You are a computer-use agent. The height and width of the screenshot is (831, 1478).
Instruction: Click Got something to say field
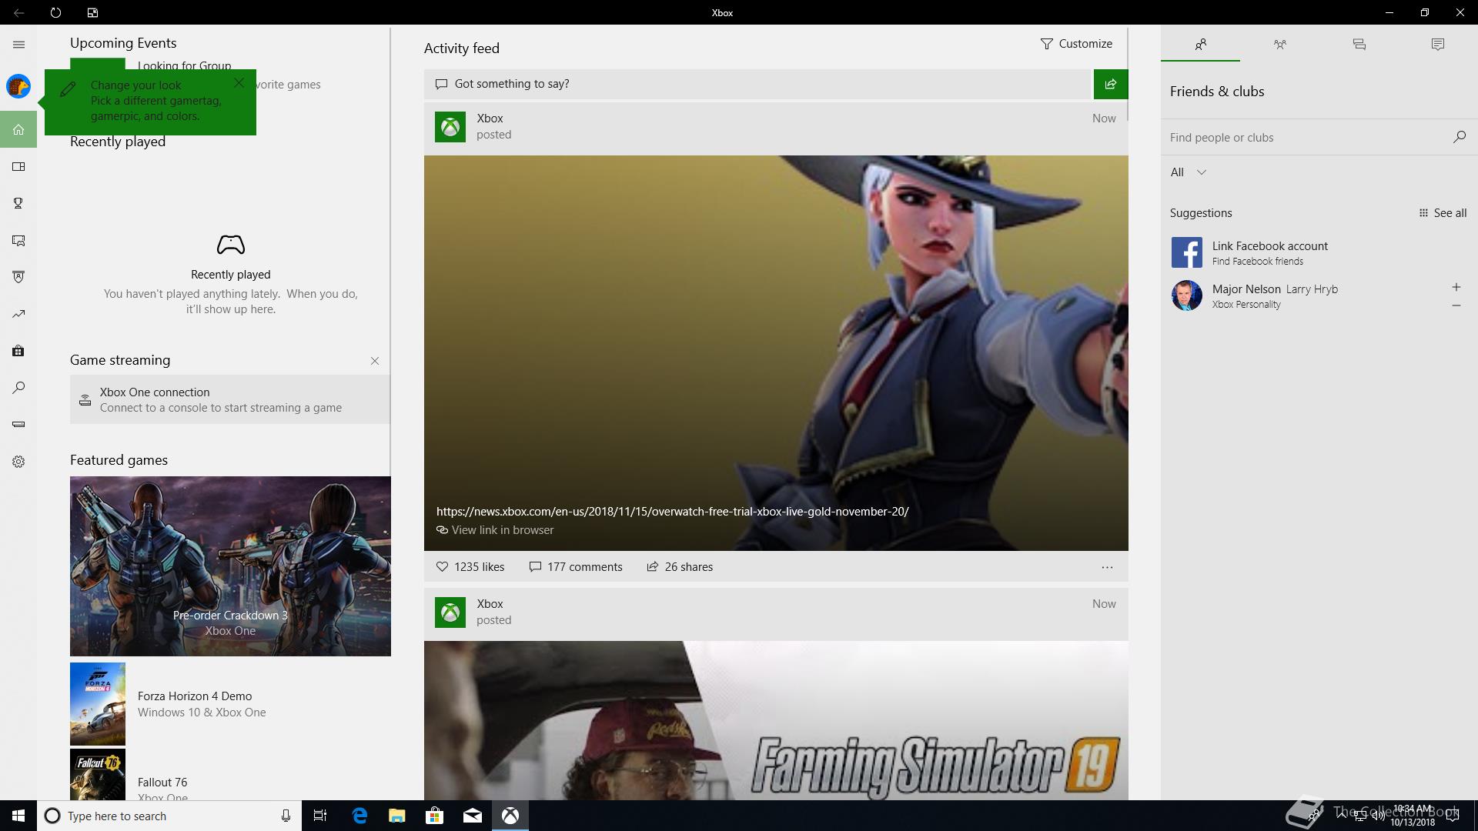[x=758, y=84]
